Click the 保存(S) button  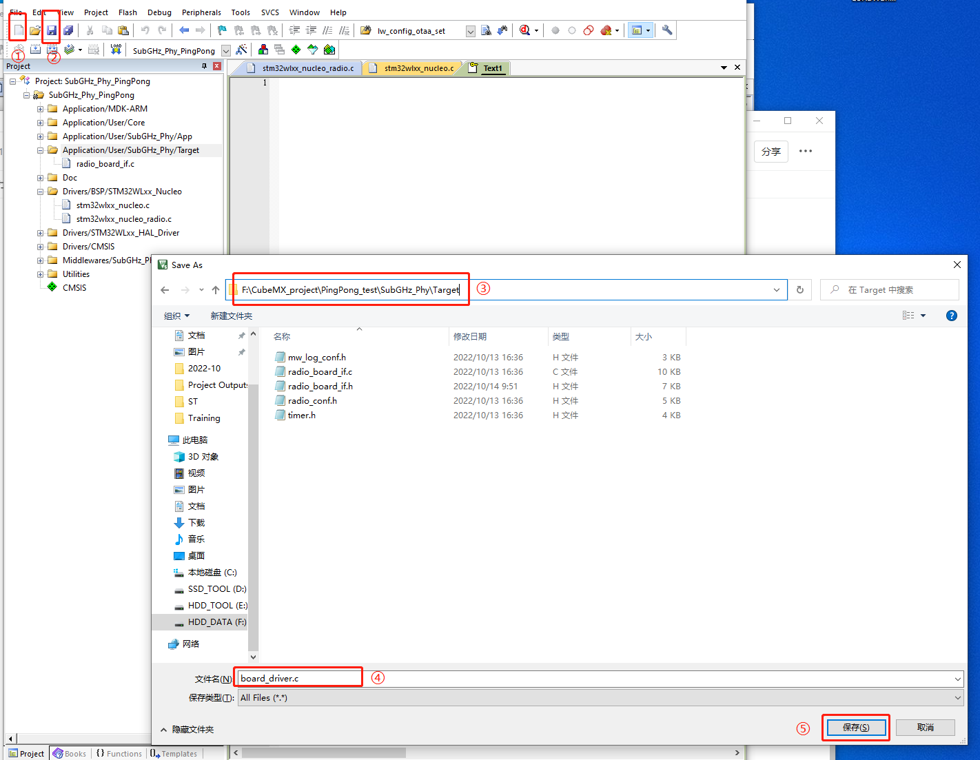[856, 728]
